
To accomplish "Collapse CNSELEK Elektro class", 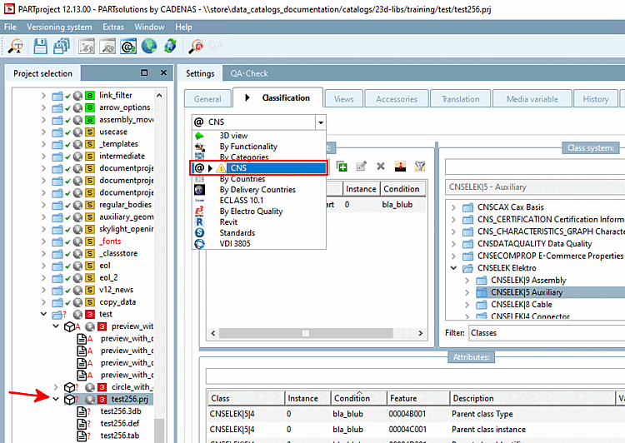I will [x=453, y=267].
